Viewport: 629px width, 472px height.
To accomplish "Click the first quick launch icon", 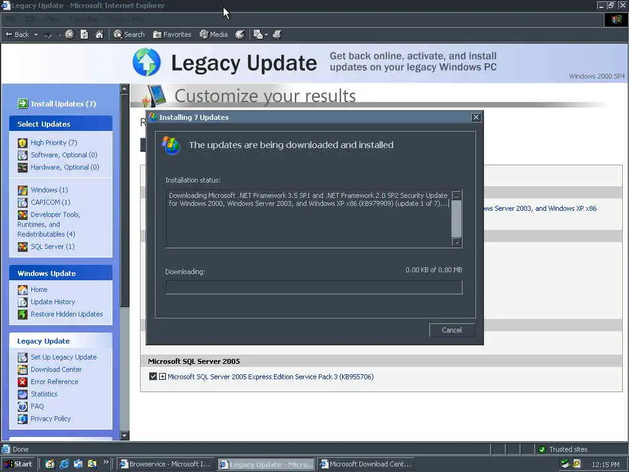I will coord(50,464).
